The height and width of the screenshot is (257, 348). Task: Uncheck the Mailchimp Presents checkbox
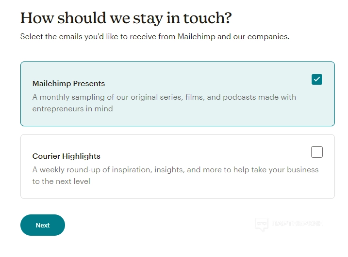tap(317, 79)
